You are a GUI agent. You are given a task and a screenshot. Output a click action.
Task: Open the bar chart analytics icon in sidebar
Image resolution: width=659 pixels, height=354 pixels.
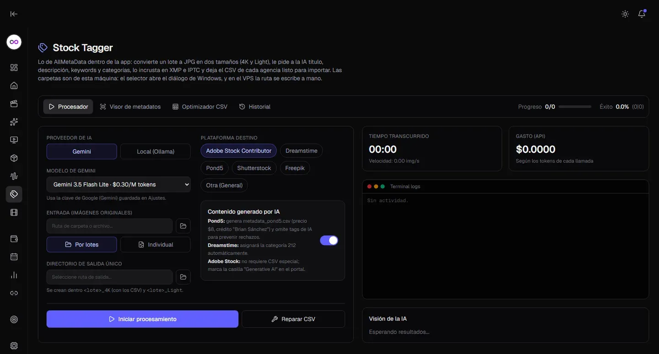[14, 275]
